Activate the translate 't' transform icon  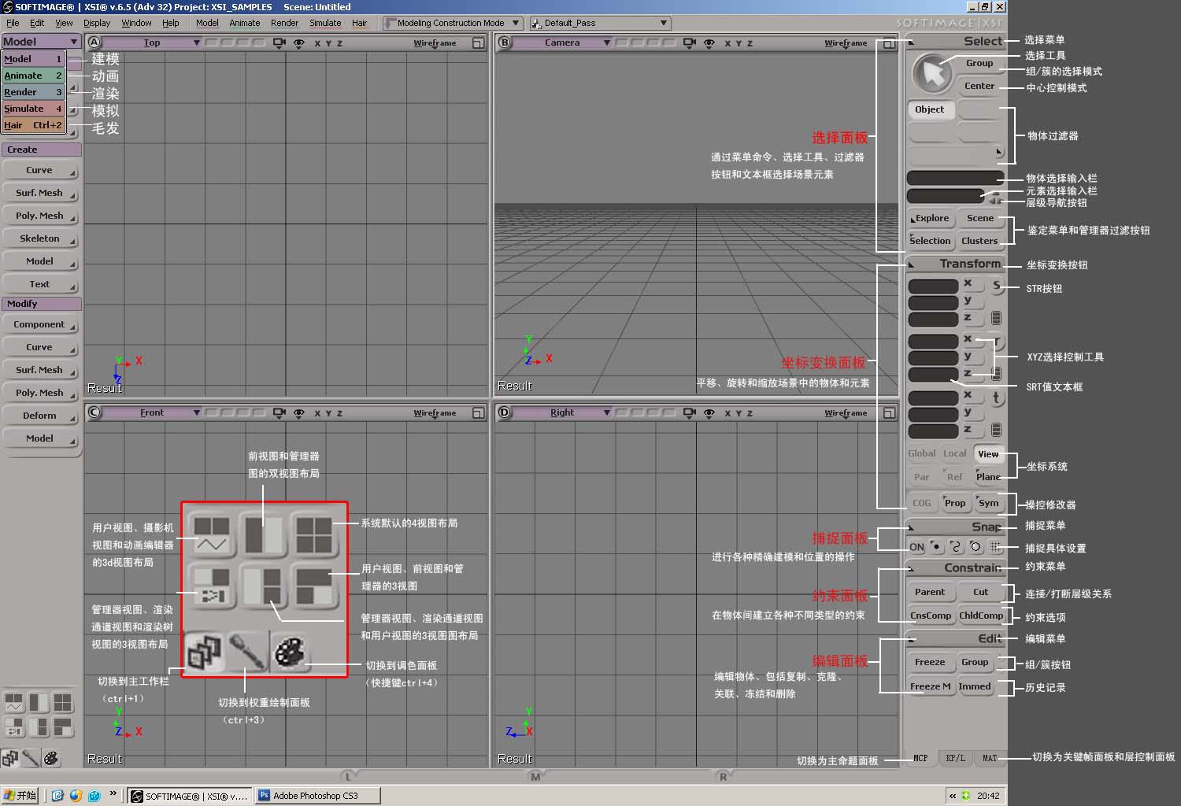tap(996, 398)
